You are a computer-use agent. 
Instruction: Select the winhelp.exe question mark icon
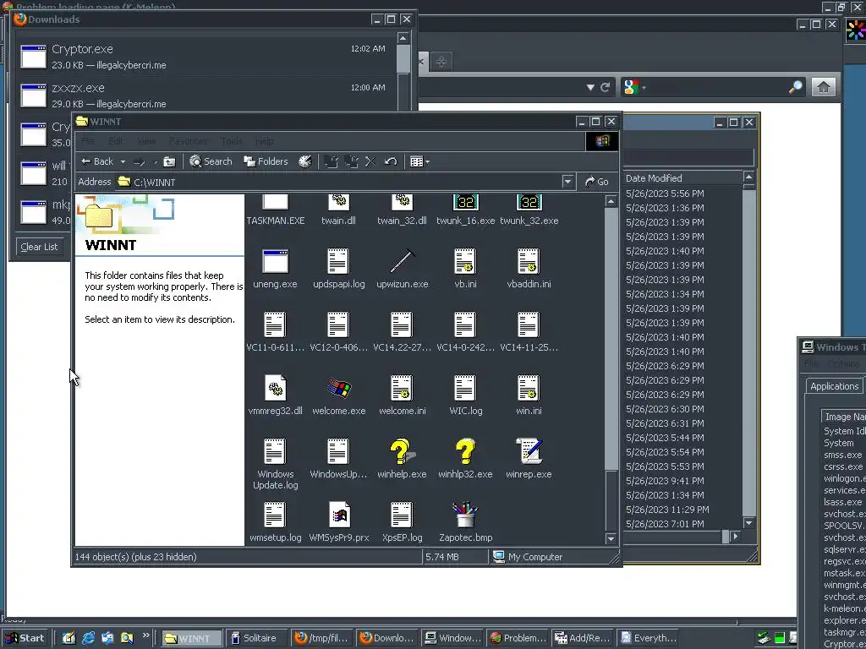(402, 451)
